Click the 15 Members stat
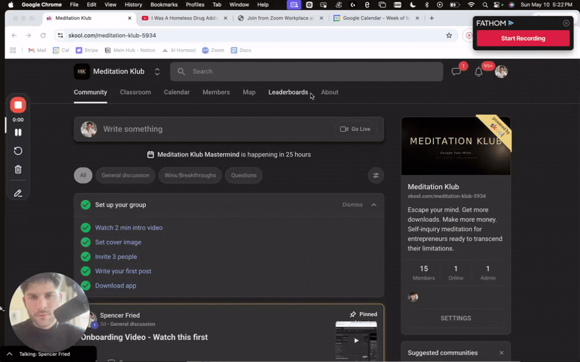Viewport: 580px width, 362px height. coord(424,273)
